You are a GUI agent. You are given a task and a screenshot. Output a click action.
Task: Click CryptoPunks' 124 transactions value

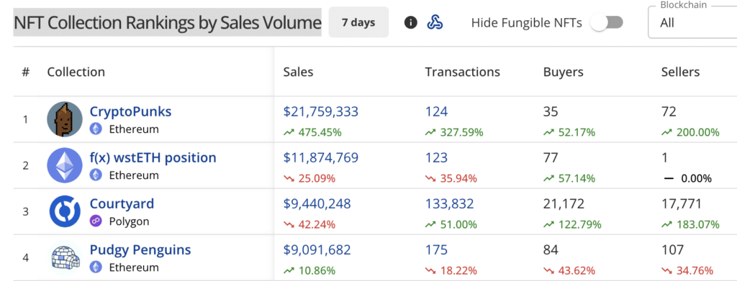tap(437, 111)
